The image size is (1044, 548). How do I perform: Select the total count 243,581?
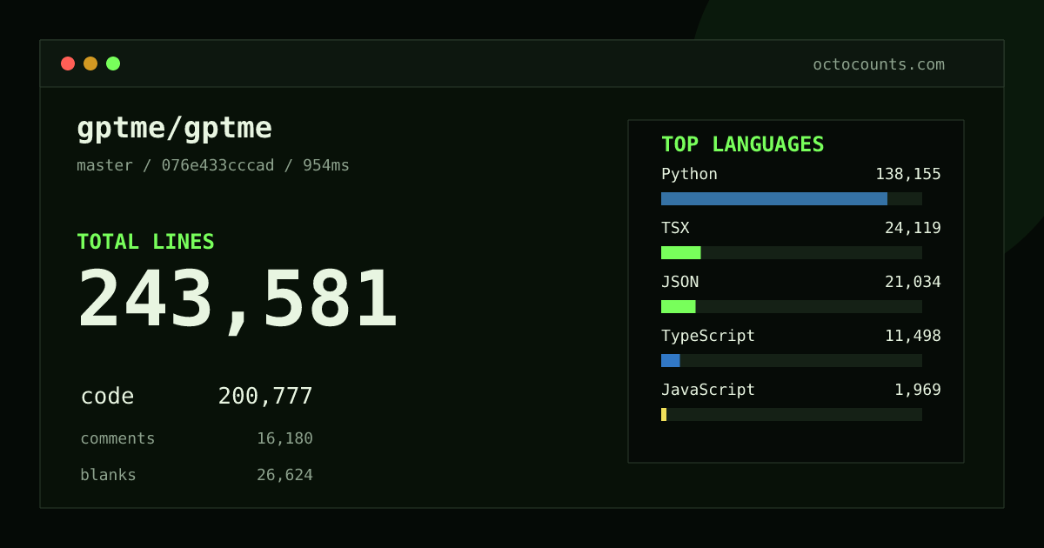(x=238, y=300)
